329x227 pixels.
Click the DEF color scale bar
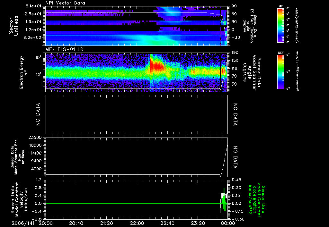coord(280,72)
